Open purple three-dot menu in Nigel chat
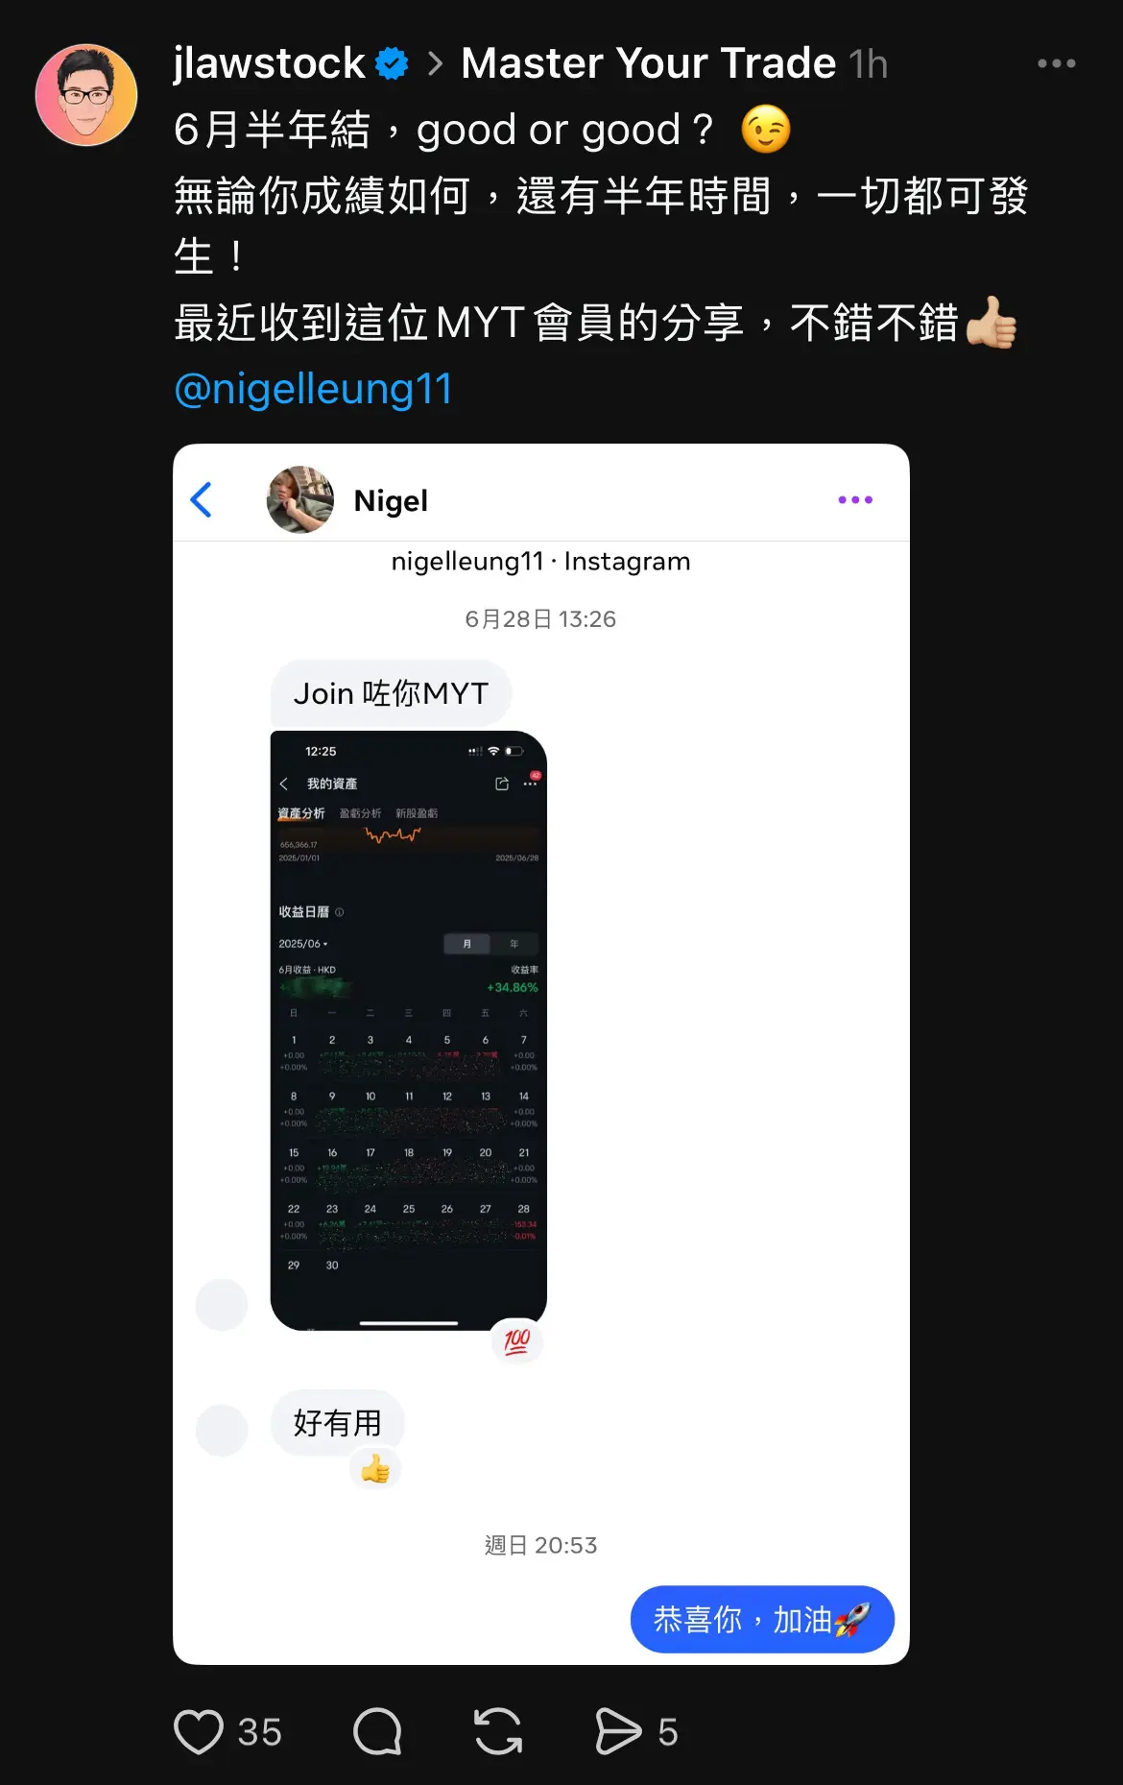The width and height of the screenshot is (1123, 1785). pyautogui.click(x=855, y=499)
